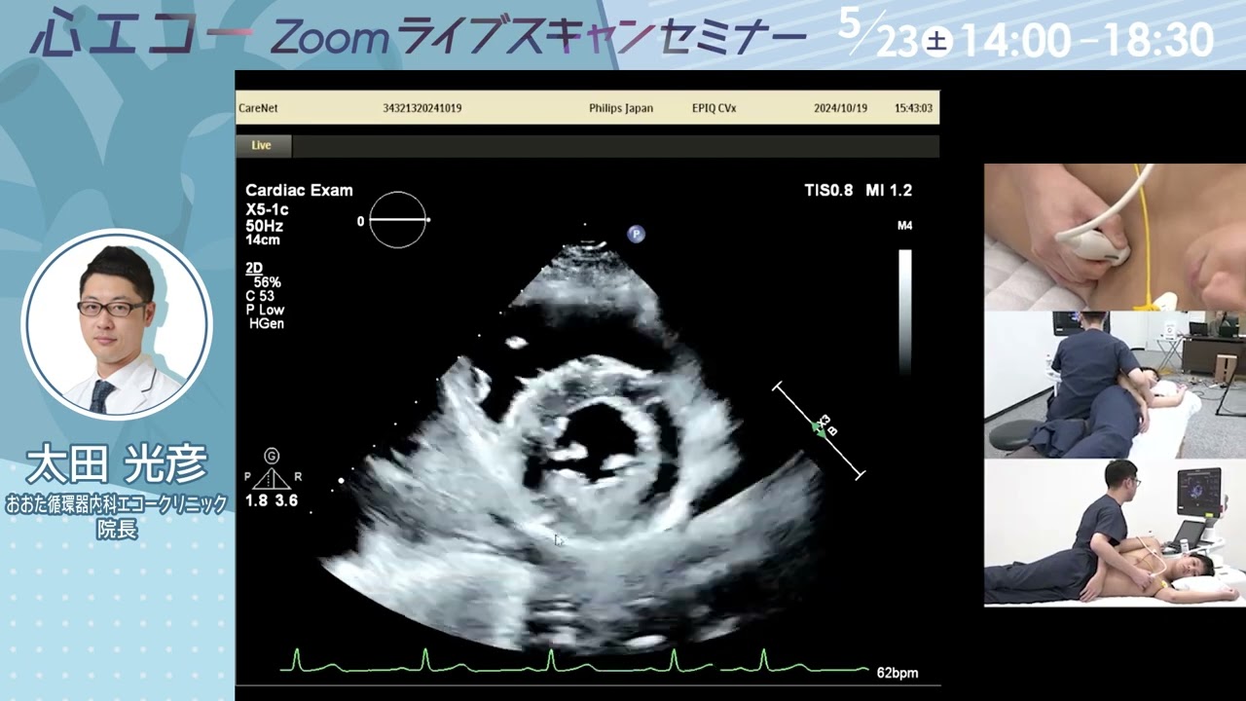This screenshot has width=1246, height=701.
Task: Click the '0' angle value label
Action: 360,221
